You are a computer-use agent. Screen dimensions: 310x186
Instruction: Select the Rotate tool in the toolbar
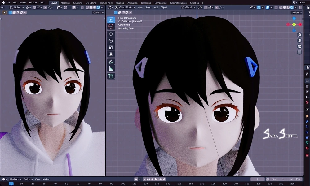(111, 41)
